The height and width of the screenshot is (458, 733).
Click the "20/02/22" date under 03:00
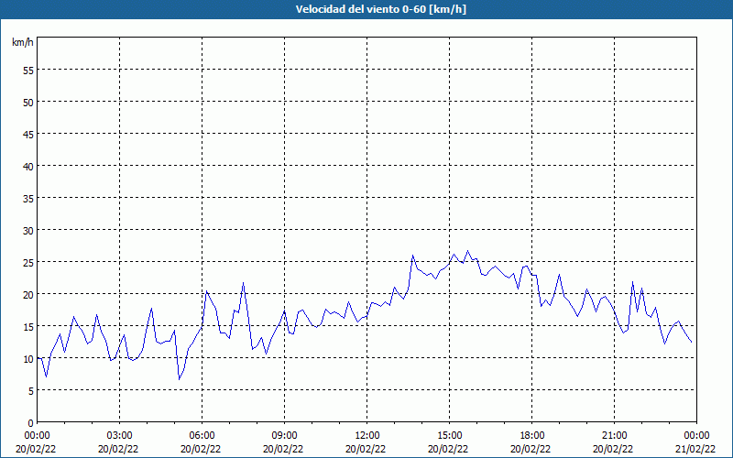tap(118, 449)
